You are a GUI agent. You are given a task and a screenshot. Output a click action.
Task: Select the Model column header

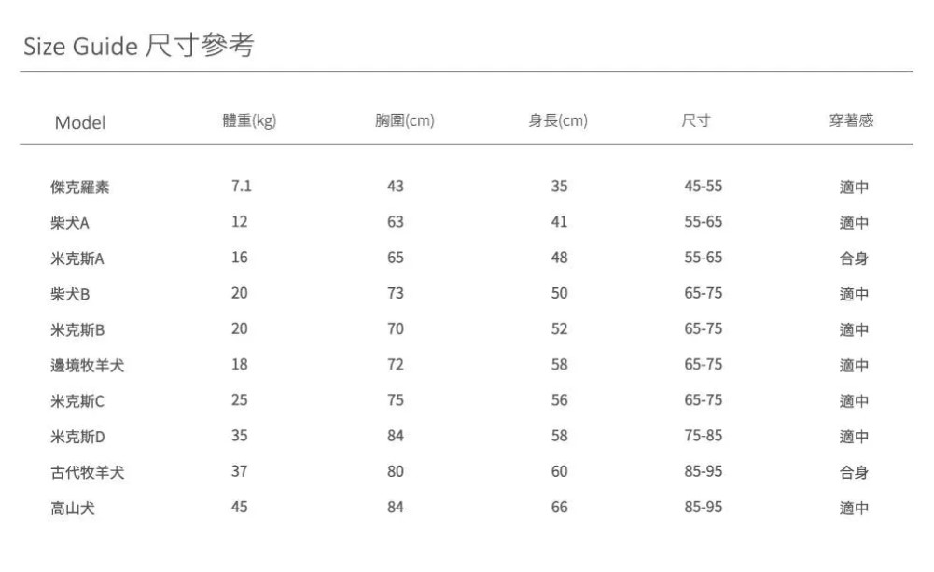79,122
